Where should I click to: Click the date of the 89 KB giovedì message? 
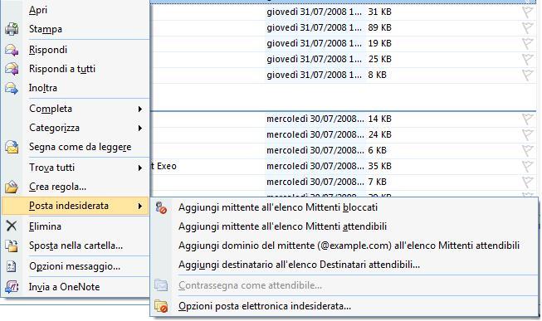point(314,27)
